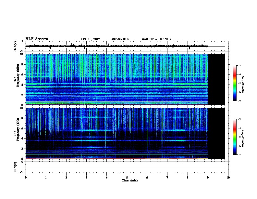257x199 pixels.
Task: Click inside the ch.1 spectrogram panel
Action: [117, 79]
